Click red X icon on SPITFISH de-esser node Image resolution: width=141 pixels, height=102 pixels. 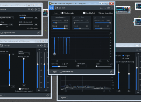(129, 8)
